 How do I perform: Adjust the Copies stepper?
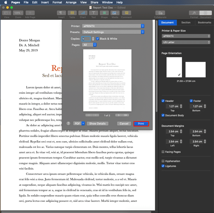93,38
